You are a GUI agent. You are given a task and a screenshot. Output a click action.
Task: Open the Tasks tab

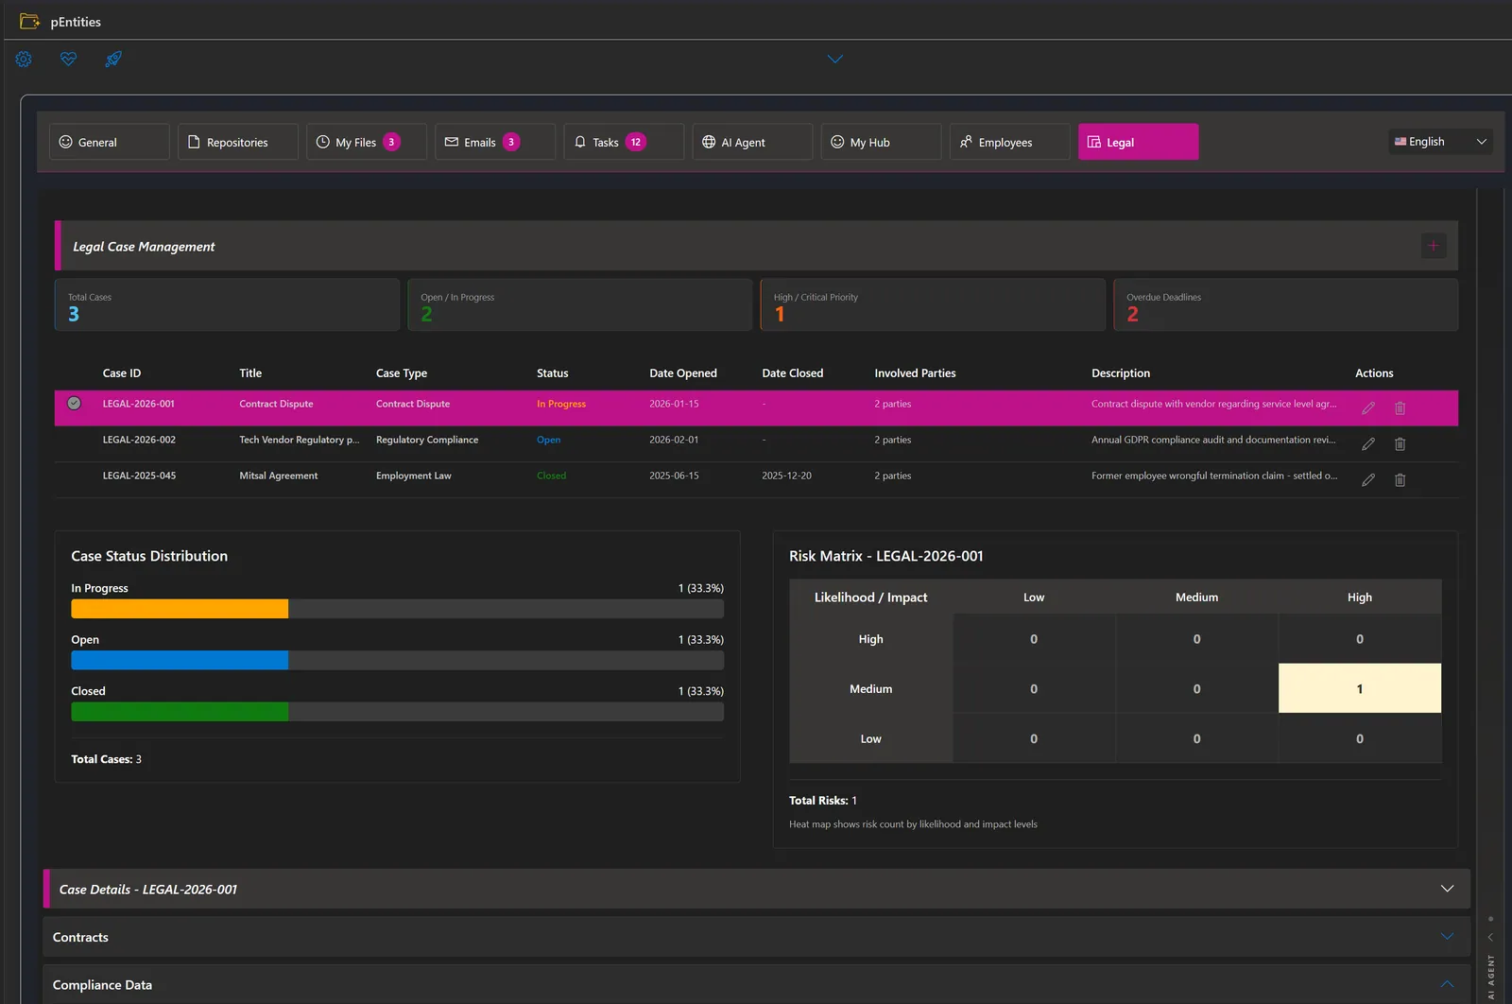pyautogui.click(x=624, y=142)
